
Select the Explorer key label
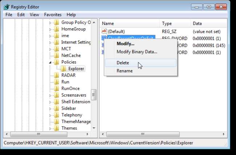[x=76, y=69]
